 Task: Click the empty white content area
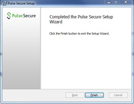click(x=86, y=61)
